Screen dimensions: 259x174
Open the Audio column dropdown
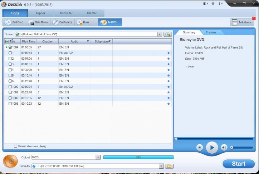click(88, 41)
